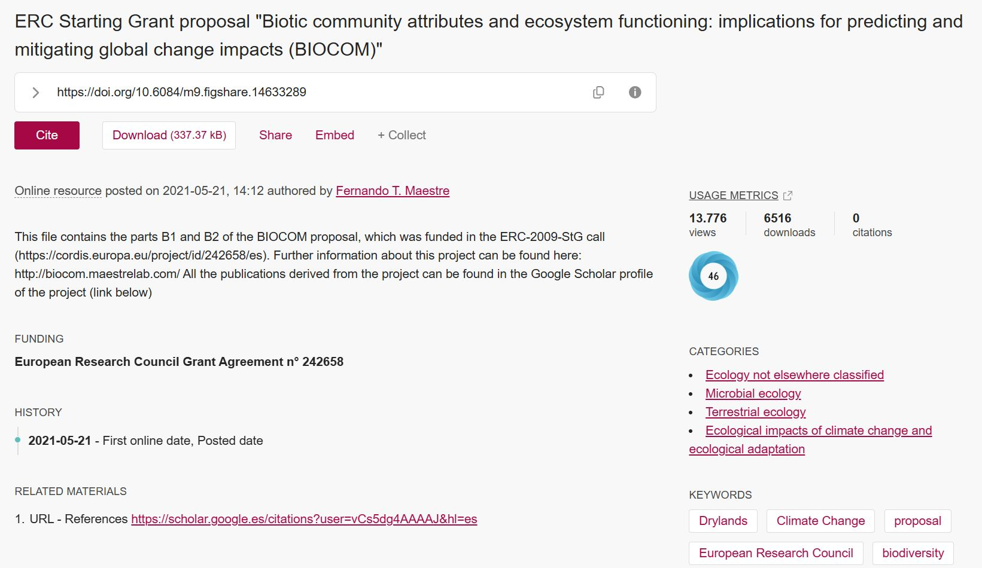
Task: Select the Drylands keyword tag
Action: point(723,521)
